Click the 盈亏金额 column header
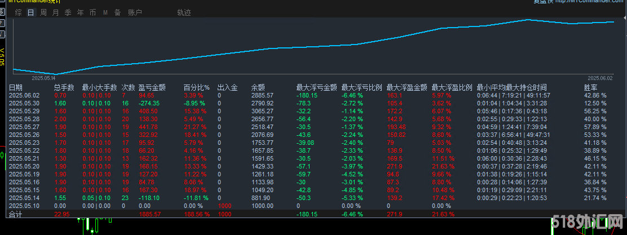 tap(152, 87)
